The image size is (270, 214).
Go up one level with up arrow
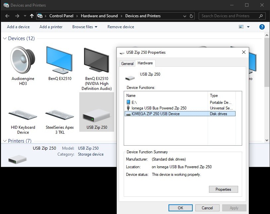pyautogui.click(x=32, y=16)
